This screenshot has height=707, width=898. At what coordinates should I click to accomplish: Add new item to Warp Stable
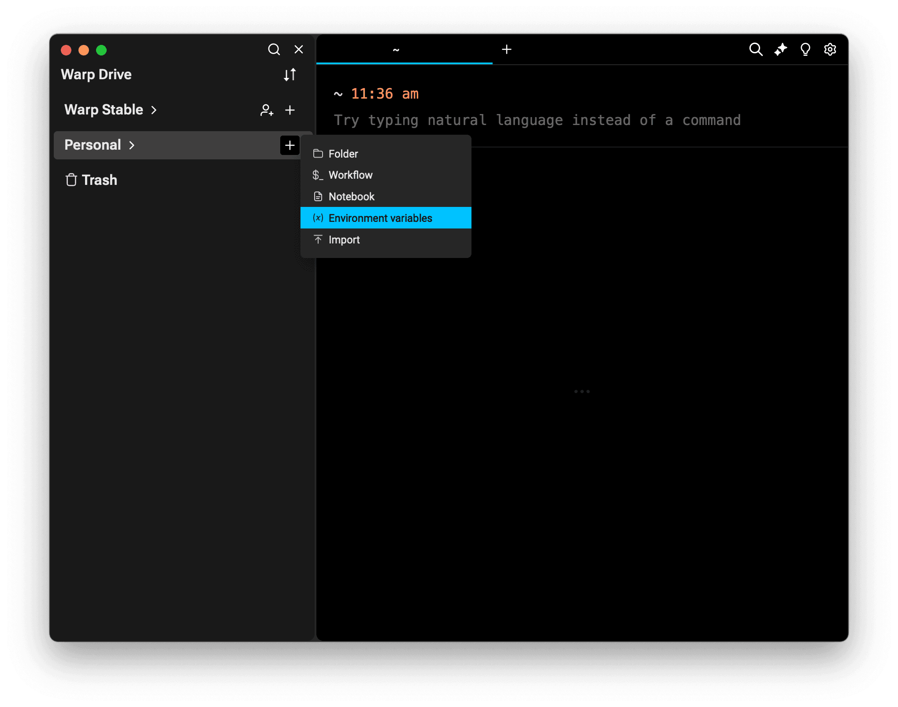tap(289, 110)
